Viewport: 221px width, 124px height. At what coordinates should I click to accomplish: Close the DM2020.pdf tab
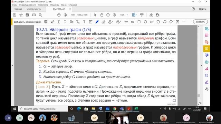(70, 9)
